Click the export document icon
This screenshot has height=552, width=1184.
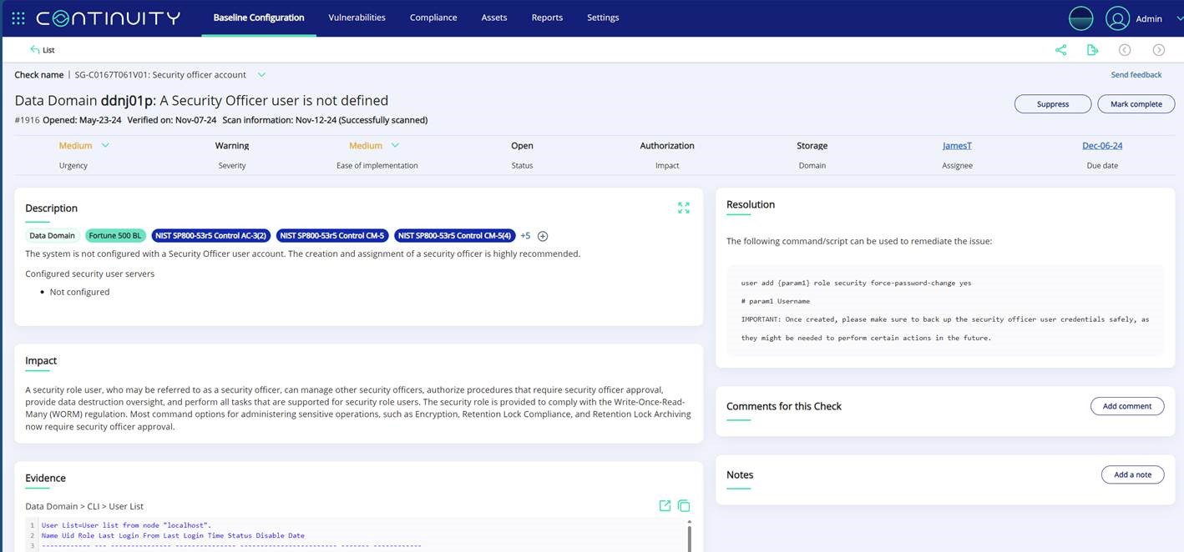pos(1092,50)
